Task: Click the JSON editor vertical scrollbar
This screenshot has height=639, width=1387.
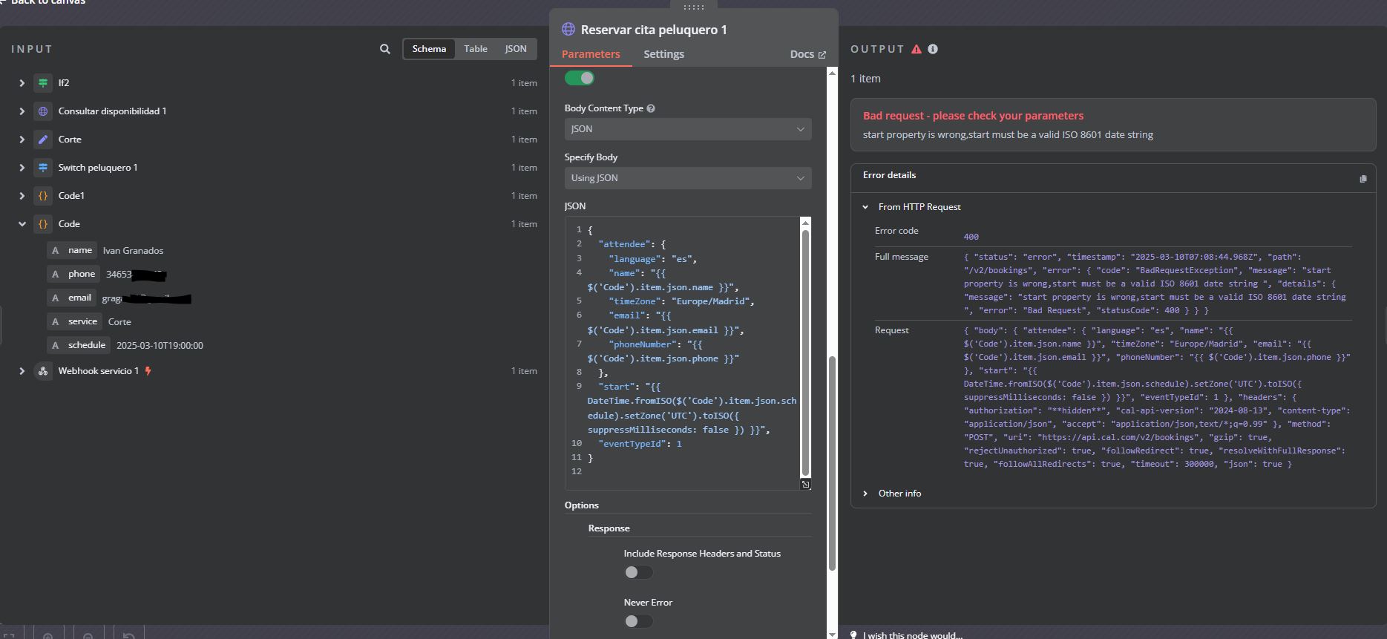Action: [x=806, y=353]
